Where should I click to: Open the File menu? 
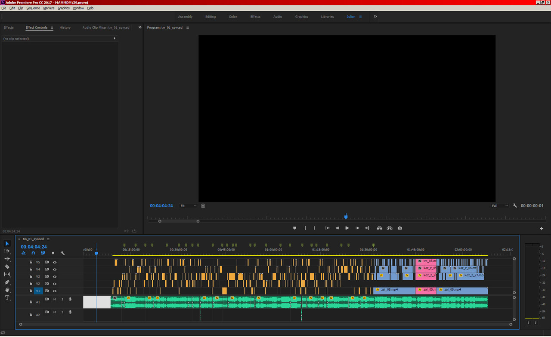pos(4,8)
